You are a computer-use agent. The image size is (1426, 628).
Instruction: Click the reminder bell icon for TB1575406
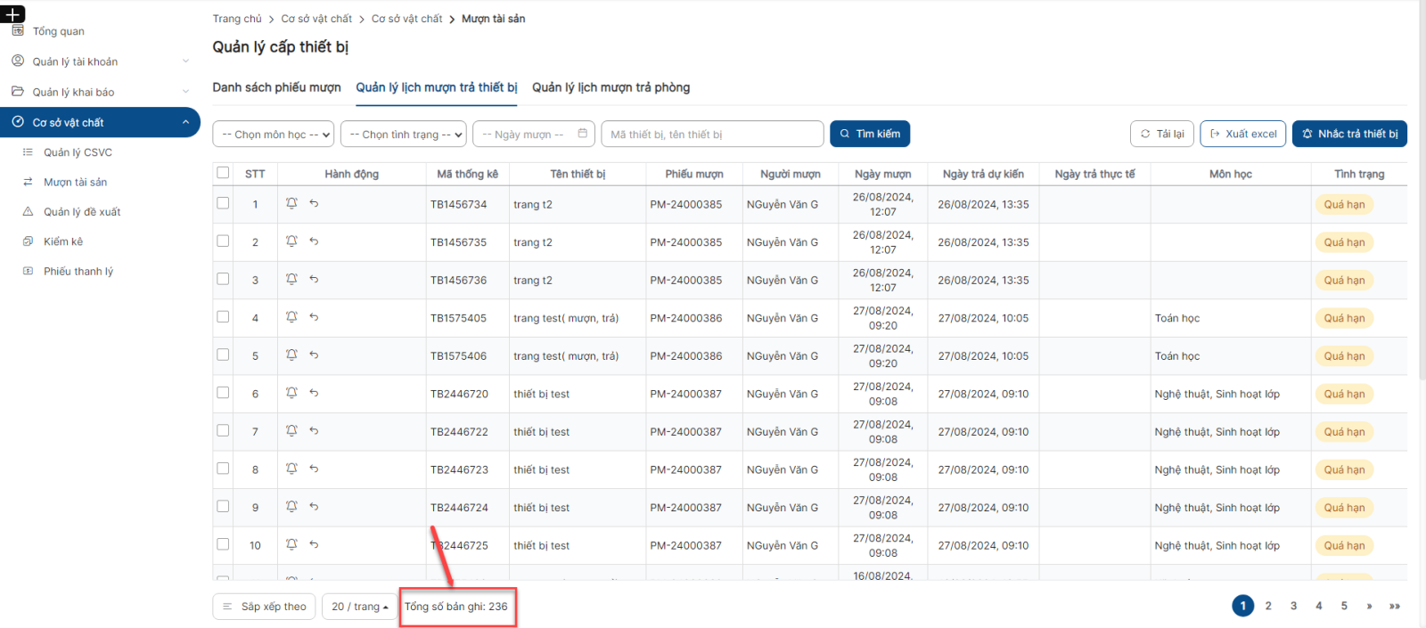point(291,355)
